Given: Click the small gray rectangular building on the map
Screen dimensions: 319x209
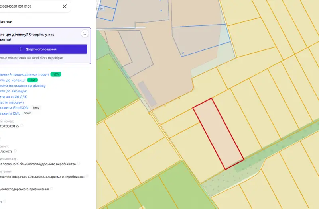Looking at the screenshot, I should pos(147,94).
